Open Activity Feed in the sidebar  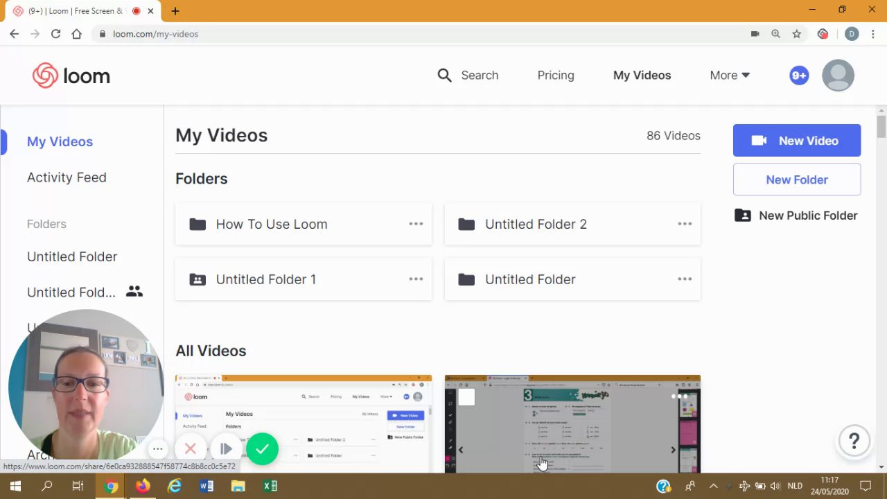pos(67,177)
